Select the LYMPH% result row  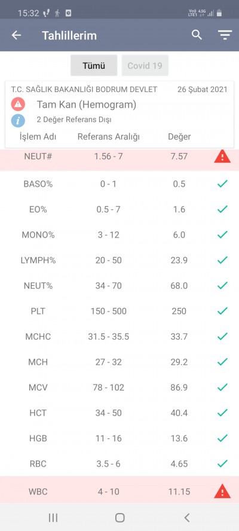pos(119,261)
